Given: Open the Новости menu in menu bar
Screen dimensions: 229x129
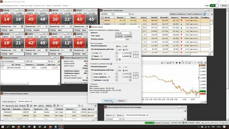Looking at the screenshot, I should click(x=49, y=6).
